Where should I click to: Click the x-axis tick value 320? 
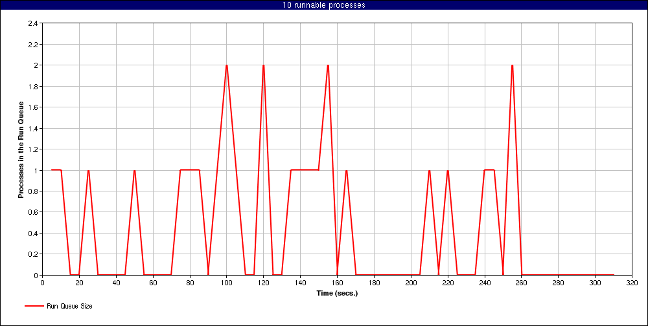coord(632,283)
